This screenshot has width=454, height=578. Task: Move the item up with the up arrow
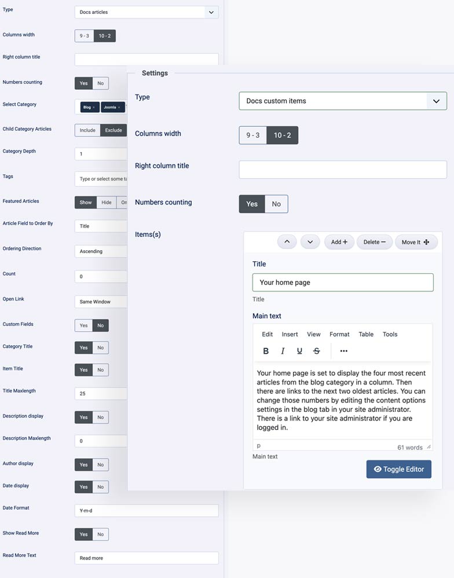pos(287,242)
